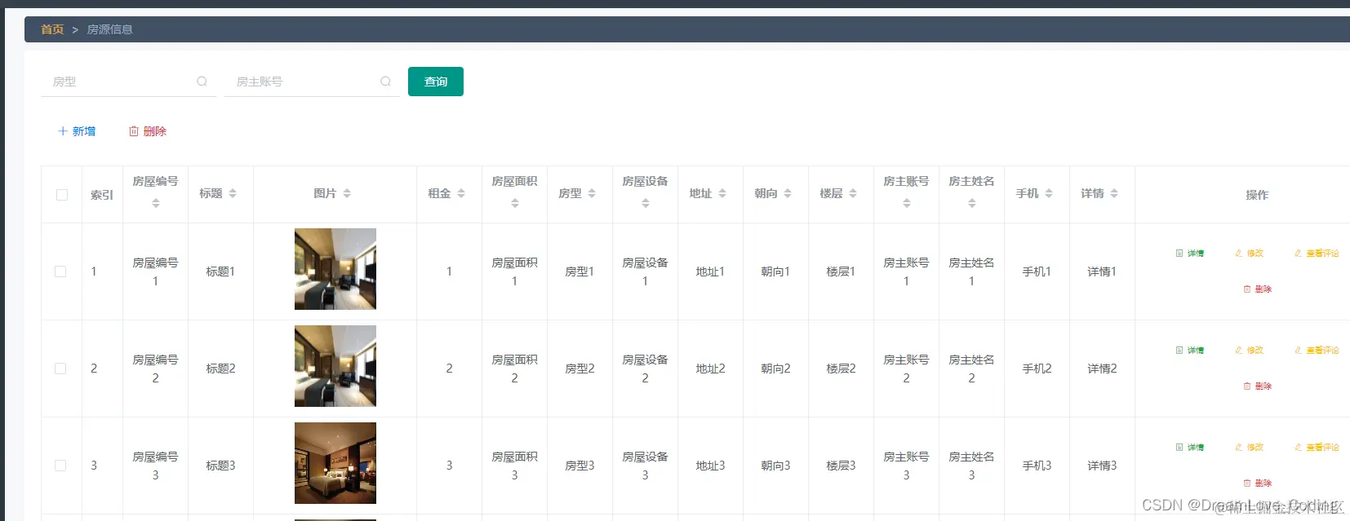Click 查看评论 for row 标题2
Viewport: 1350px width, 521px height.
coord(1317,351)
